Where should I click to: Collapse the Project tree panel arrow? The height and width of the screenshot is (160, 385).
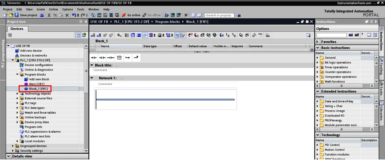click(x=86, y=22)
